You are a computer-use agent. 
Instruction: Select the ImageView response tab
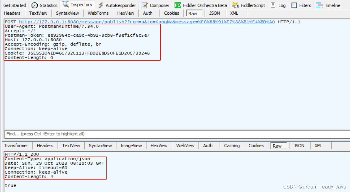coord(131,145)
